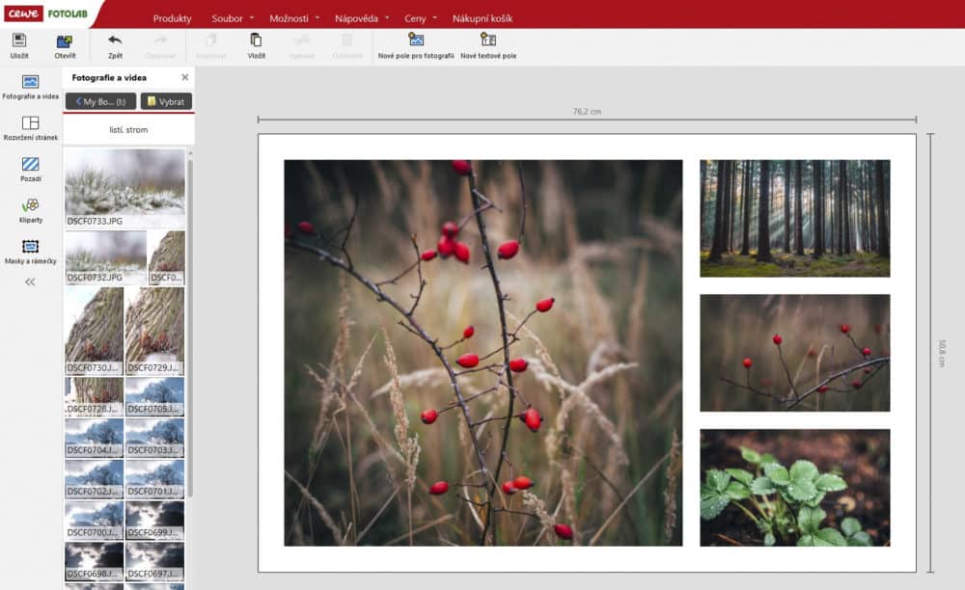Open the Produkty menu item
This screenshot has height=590, width=965.
tap(172, 18)
